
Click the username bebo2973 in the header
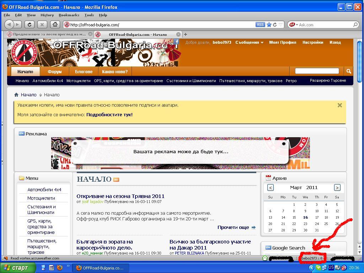coord(222,42)
